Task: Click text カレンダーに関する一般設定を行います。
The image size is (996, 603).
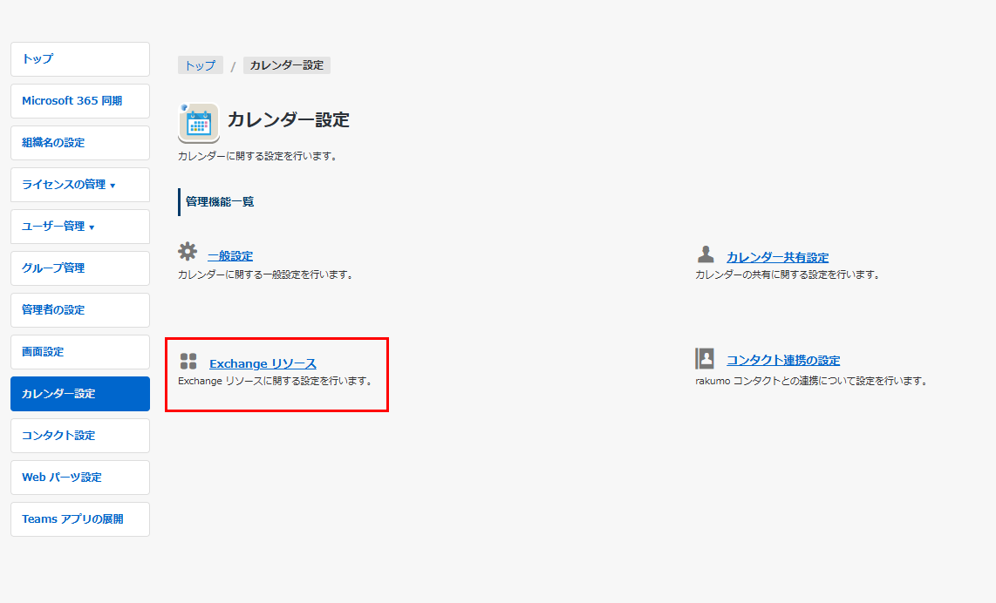Action: pyautogui.click(x=266, y=274)
